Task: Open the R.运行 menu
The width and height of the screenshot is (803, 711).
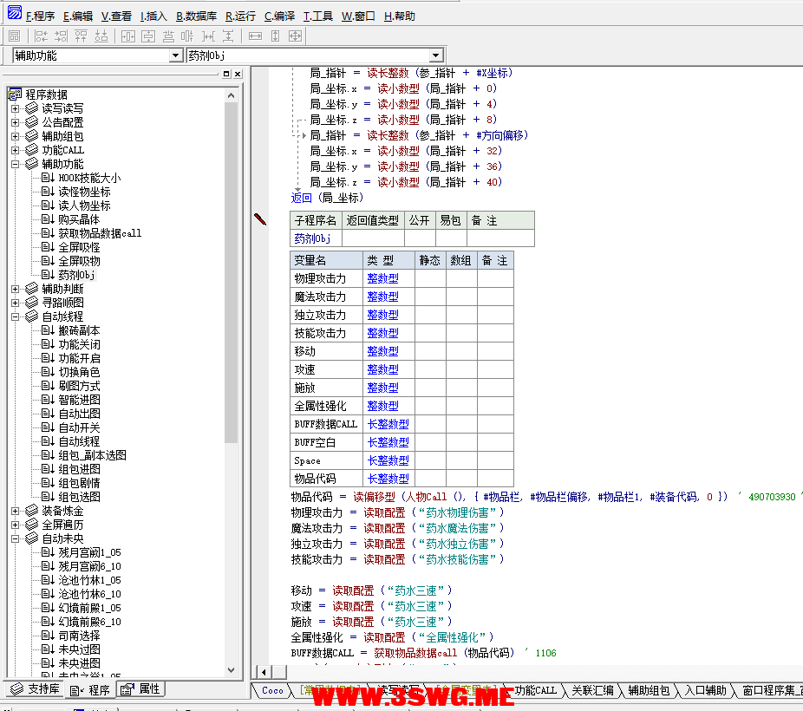Action: pyautogui.click(x=241, y=16)
